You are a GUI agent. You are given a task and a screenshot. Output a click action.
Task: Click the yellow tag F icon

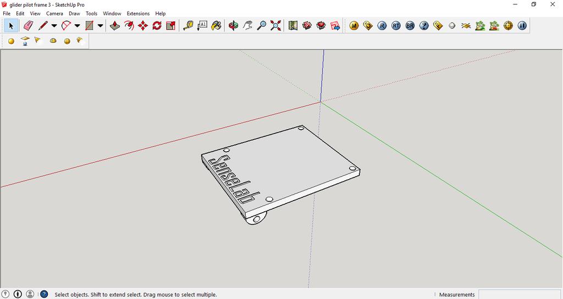point(438,26)
